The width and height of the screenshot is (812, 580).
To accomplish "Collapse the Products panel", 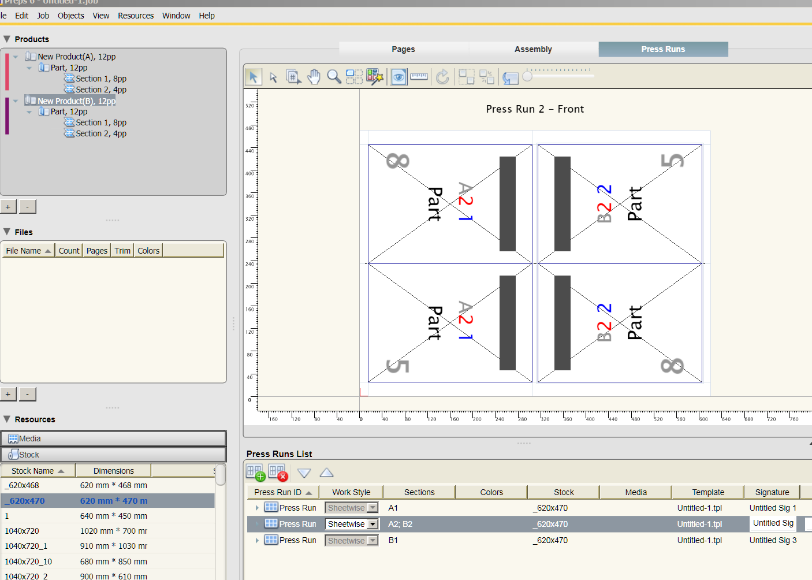I will click(x=7, y=39).
